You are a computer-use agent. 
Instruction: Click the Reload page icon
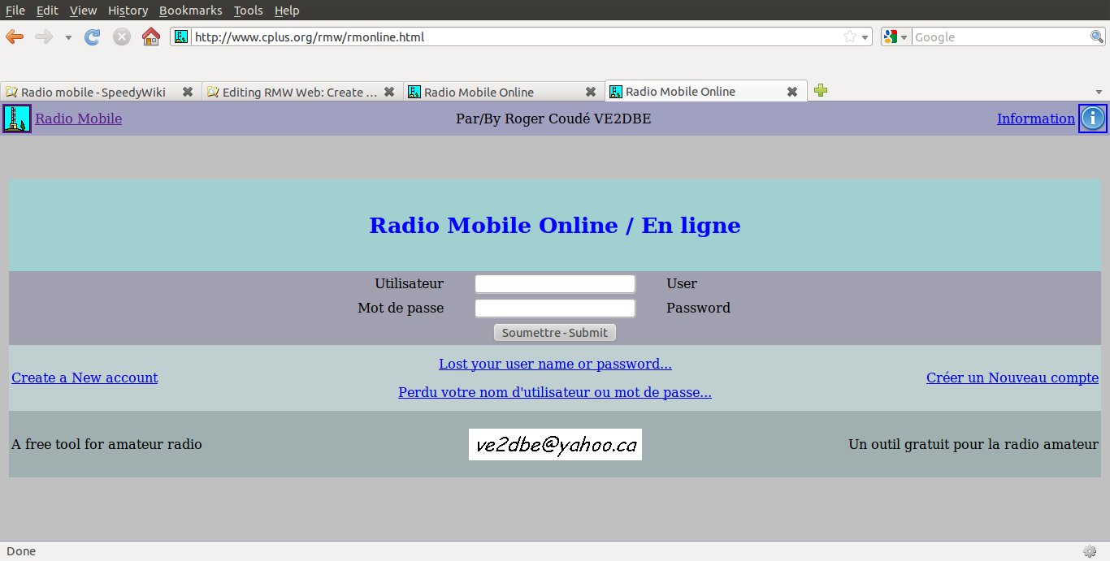(x=93, y=37)
